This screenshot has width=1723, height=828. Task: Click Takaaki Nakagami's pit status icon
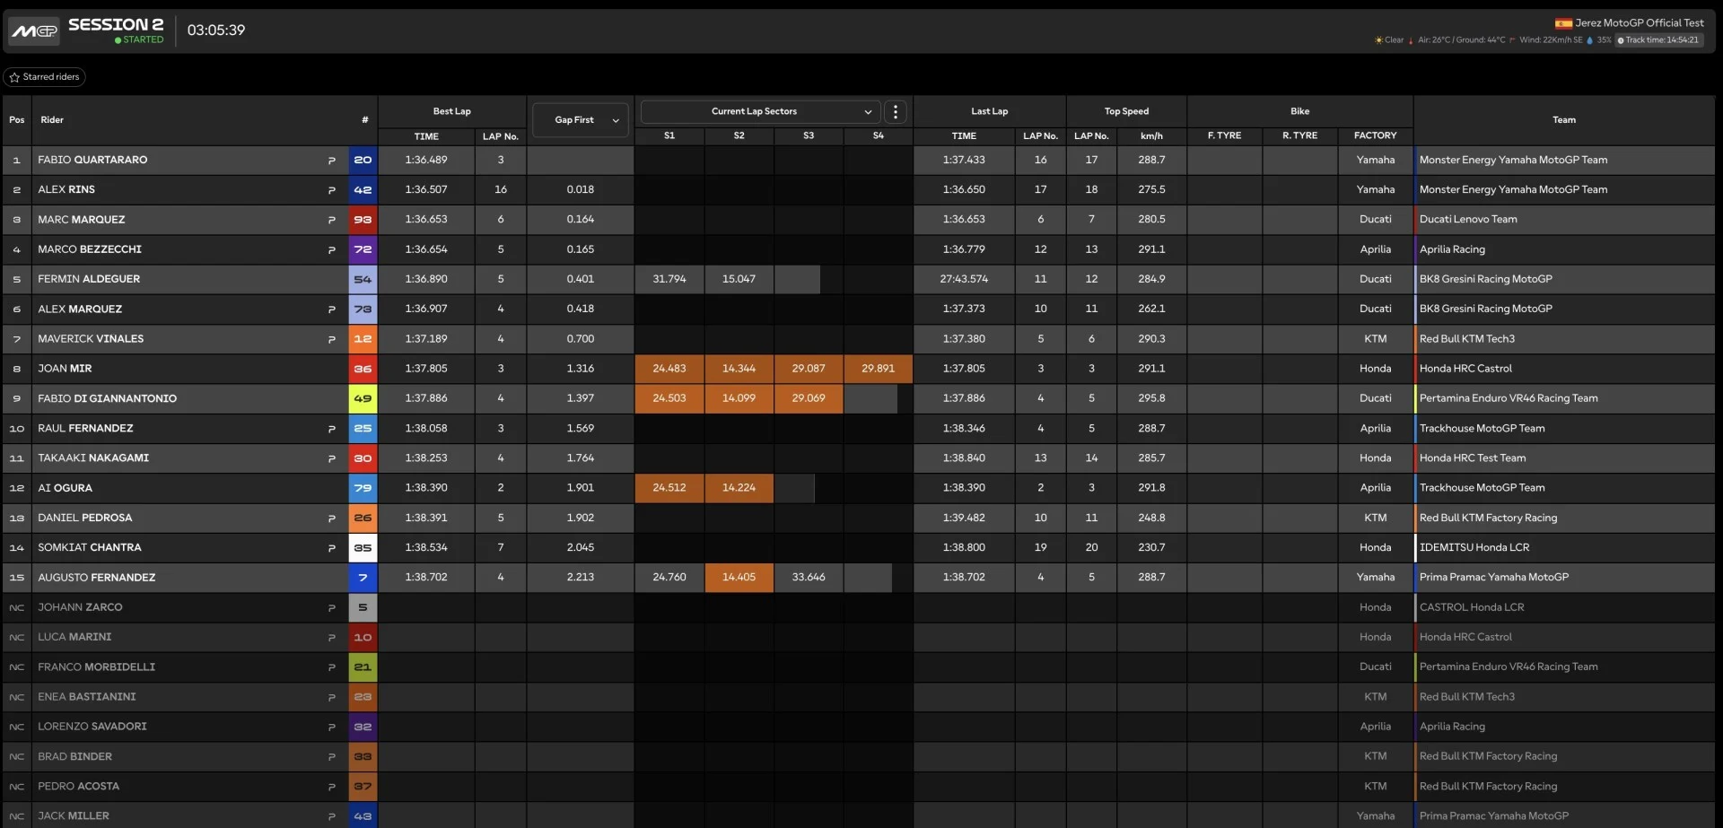pos(331,458)
